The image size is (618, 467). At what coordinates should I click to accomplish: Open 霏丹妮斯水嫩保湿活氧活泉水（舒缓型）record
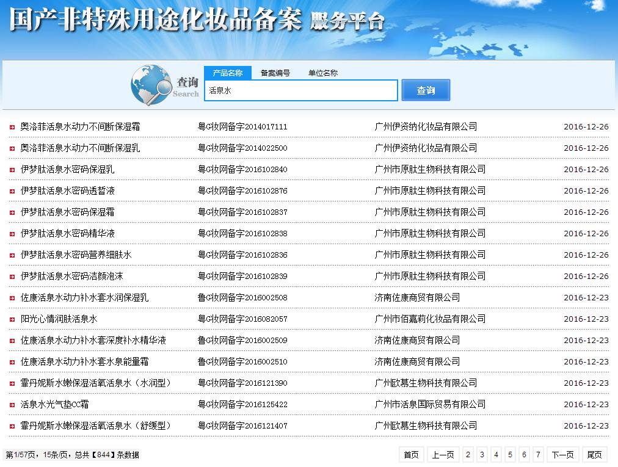(x=96, y=425)
